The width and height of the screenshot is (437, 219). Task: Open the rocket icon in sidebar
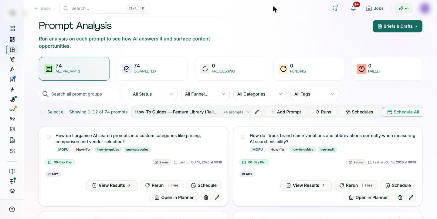pyautogui.click(x=12, y=69)
